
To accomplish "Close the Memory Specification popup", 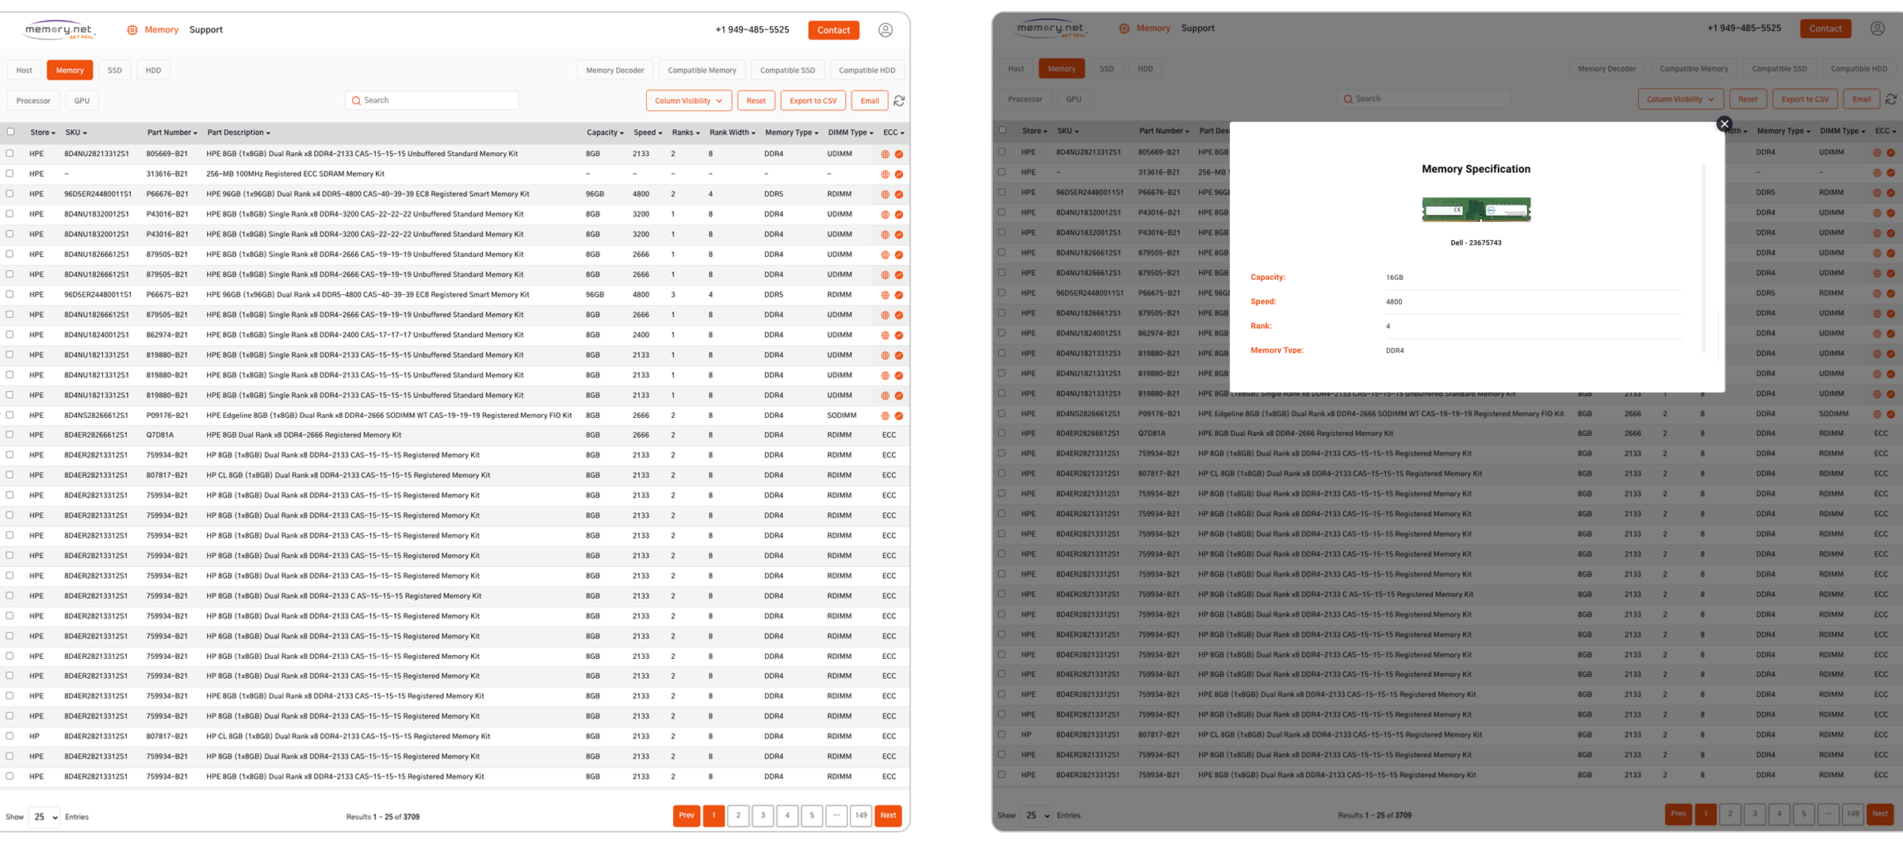I will click(x=1725, y=124).
